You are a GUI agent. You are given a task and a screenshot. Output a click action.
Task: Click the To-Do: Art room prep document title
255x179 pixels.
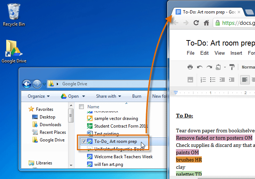point(220,43)
